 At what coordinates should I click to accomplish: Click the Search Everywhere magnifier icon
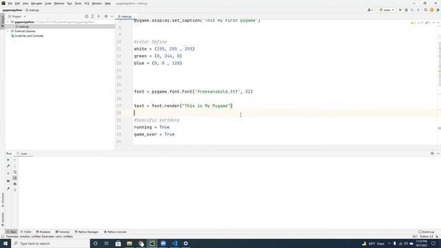tap(426, 10)
